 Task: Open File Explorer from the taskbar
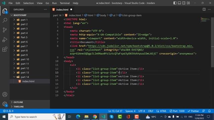pyautogui.click(x=86, y=117)
